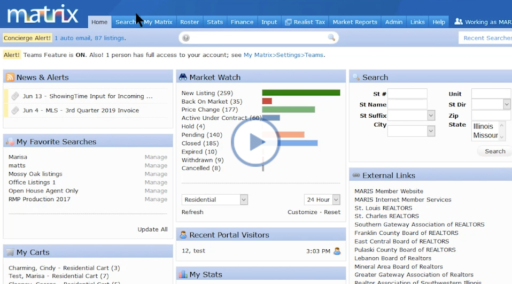The width and height of the screenshot is (512, 284).
Task: Click tag icon next to Jun 13 news
Action: (x=15, y=96)
